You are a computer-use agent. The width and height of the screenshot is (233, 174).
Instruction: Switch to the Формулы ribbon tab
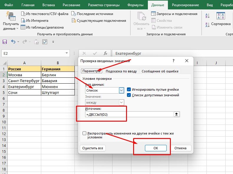click(135, 5)
